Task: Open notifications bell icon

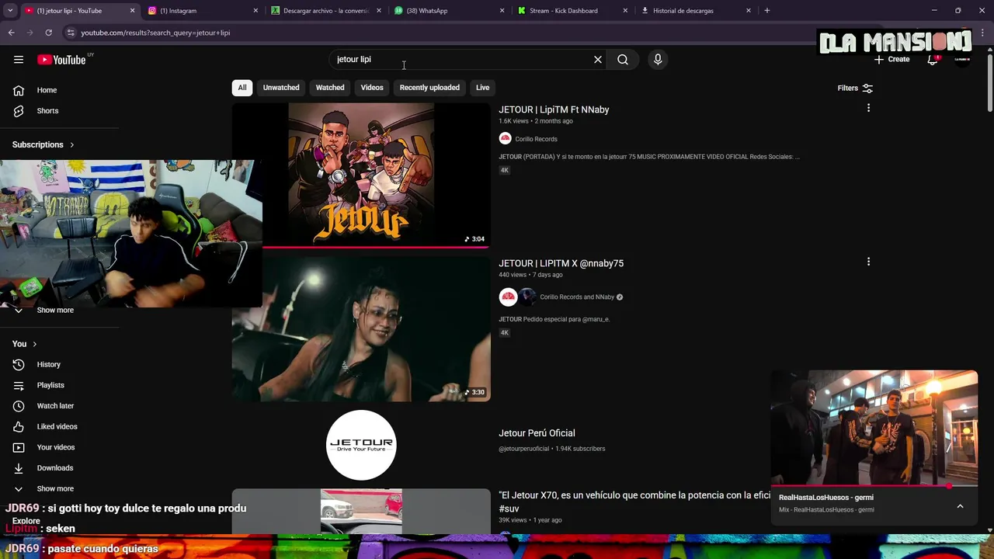Action: [x=933, y=60]
